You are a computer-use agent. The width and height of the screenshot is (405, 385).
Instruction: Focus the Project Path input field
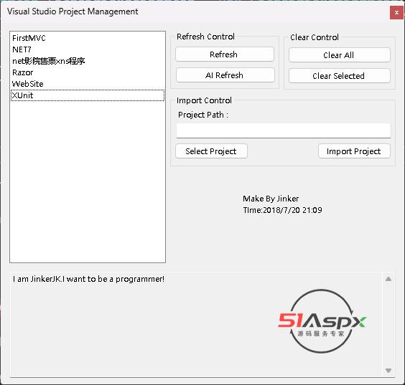[x=284, y=130]
